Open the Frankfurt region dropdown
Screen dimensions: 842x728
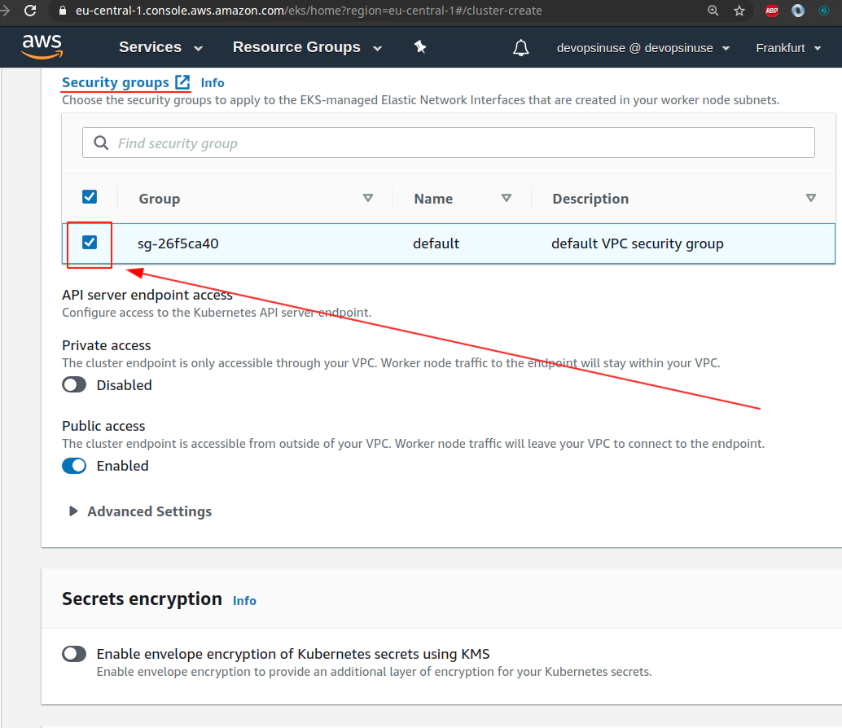pos(788,48)
